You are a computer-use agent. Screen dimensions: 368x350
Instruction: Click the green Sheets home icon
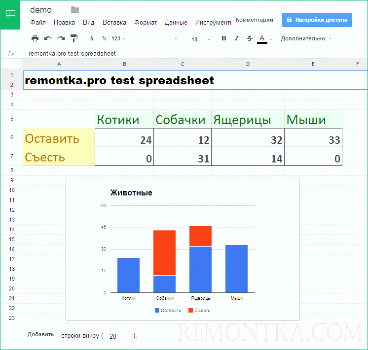[x=11, y=14]
